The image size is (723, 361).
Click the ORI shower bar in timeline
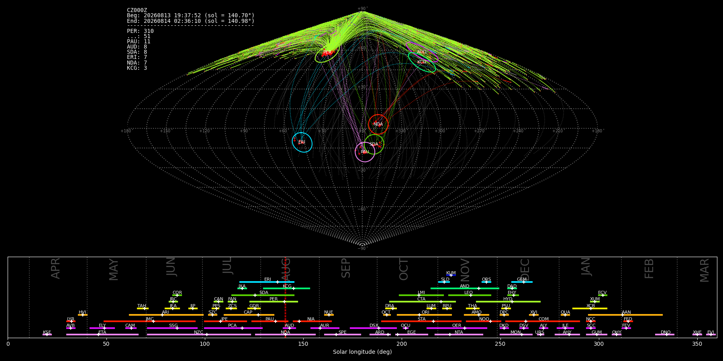424,315
